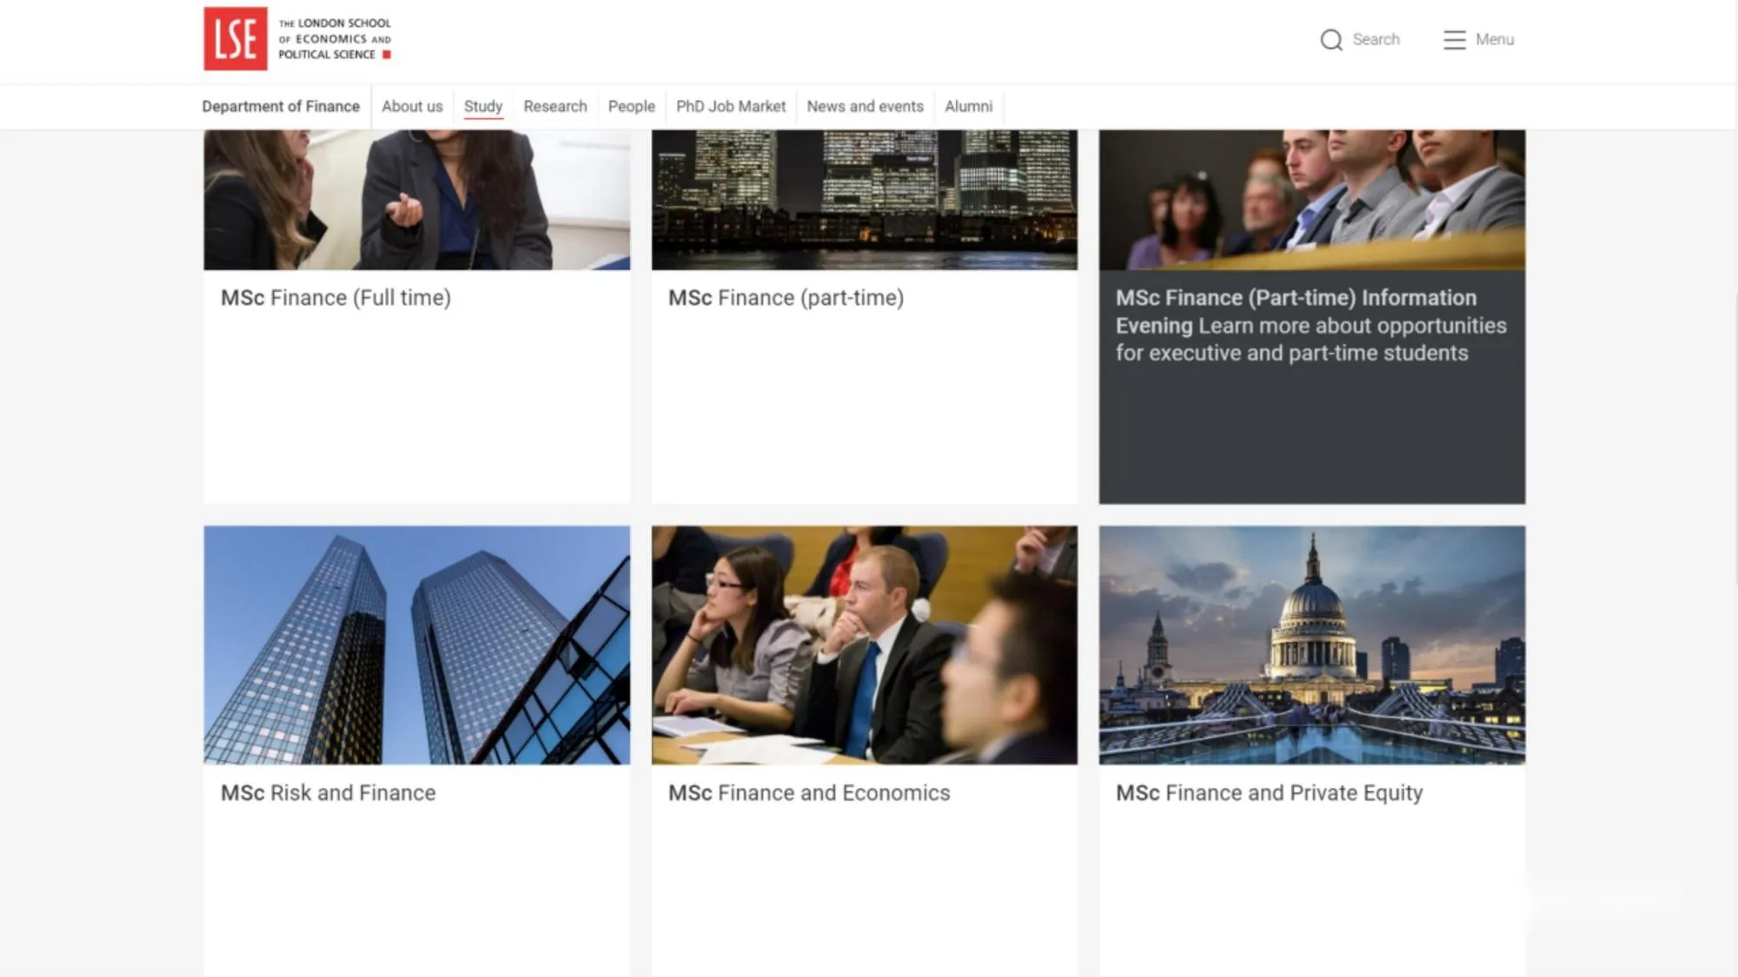This screenshot has width=1738, height=977.
Task: Open the hamburger menu icon
Action: 1454,40
